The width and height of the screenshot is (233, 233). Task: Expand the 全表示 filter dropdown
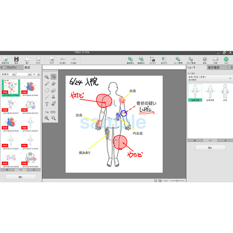tap(14, 74)
